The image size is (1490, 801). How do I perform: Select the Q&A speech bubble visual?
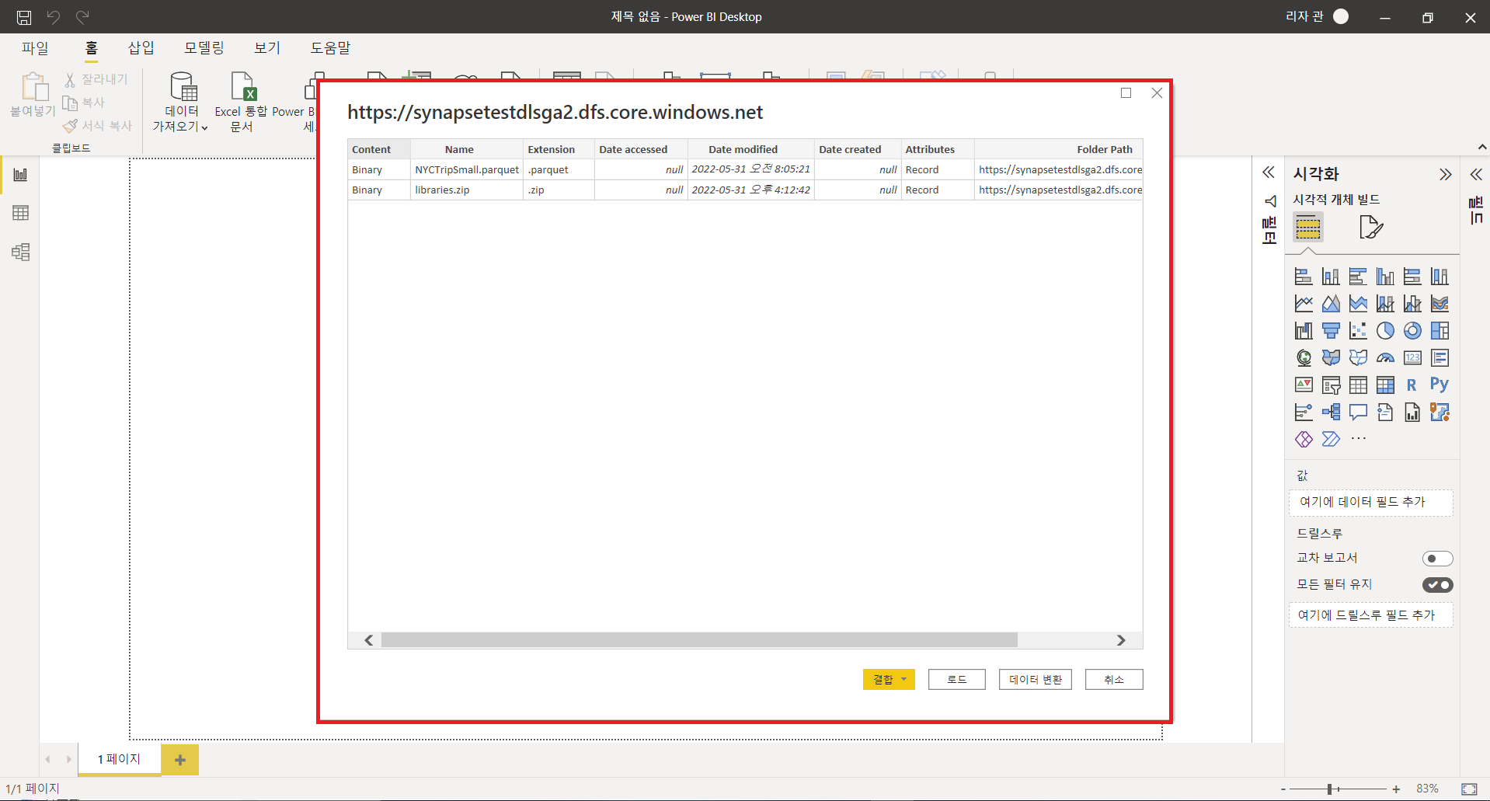tap(1358, 413)
